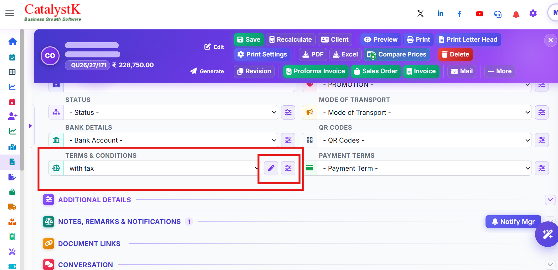
Task: Click the Recalculate button
Action: pos(291,39)
